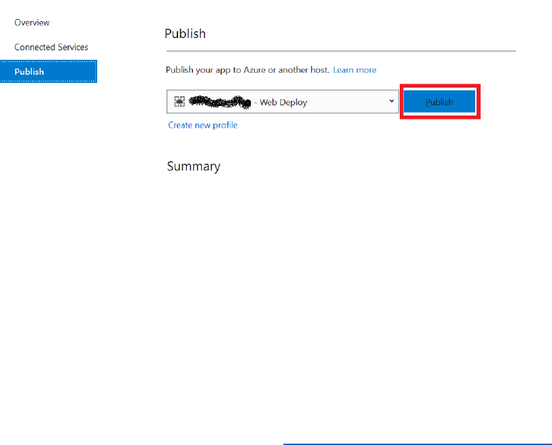The height and width of the screenshot is (445, 552).
Task: Click the publish profile icon in dropdown
Action: pyautogui.click(x=179, y=102)
